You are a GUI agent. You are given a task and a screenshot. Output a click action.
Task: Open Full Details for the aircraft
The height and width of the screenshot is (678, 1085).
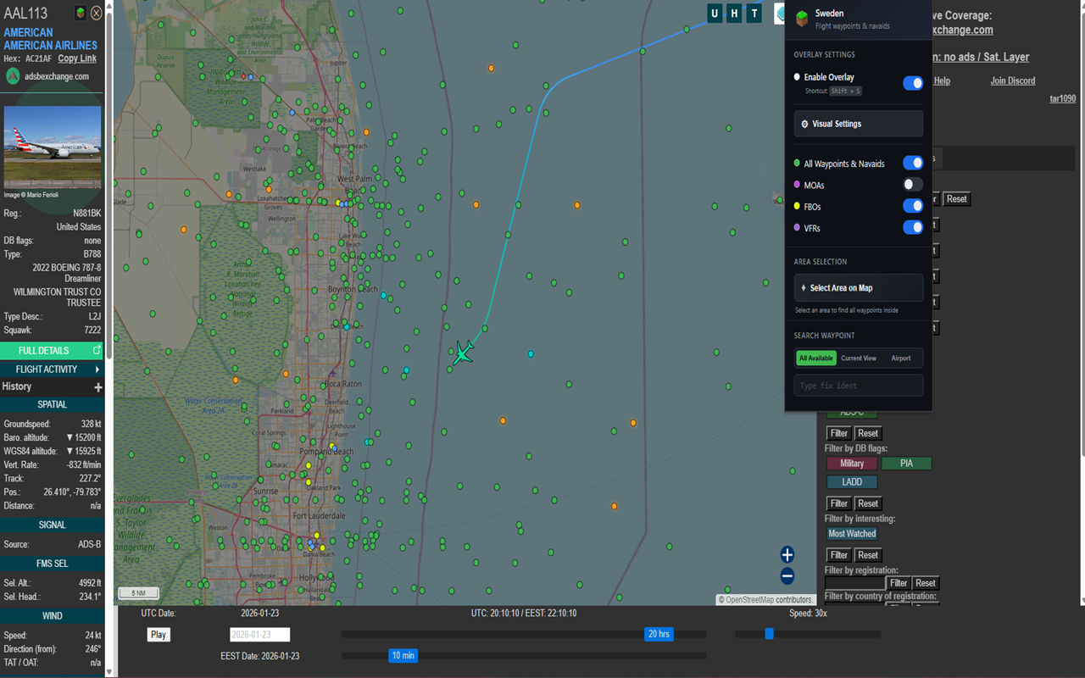pos(52,350)
